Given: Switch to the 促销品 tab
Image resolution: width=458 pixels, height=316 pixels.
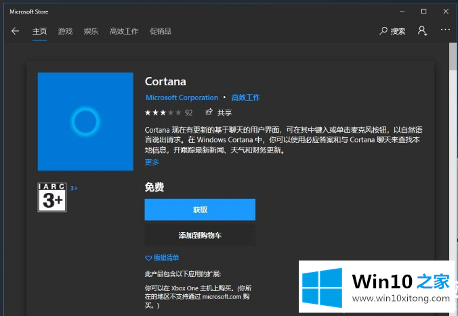Looking at the screenshot, I should click(161, 31).
